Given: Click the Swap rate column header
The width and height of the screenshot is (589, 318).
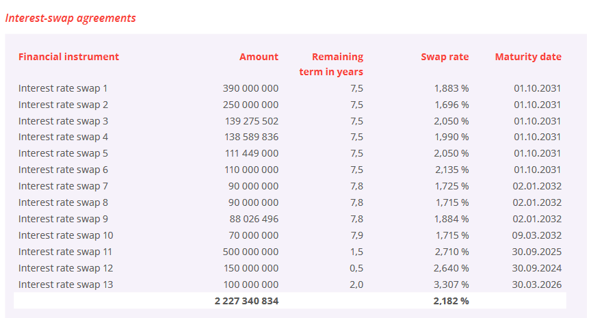Looking at the screenshot, I should click(x=445, y=57).
